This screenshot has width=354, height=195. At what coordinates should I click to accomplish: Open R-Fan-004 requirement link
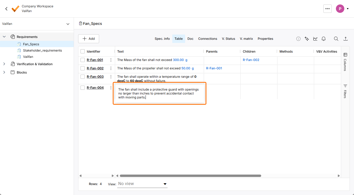[x=95, y=88]
